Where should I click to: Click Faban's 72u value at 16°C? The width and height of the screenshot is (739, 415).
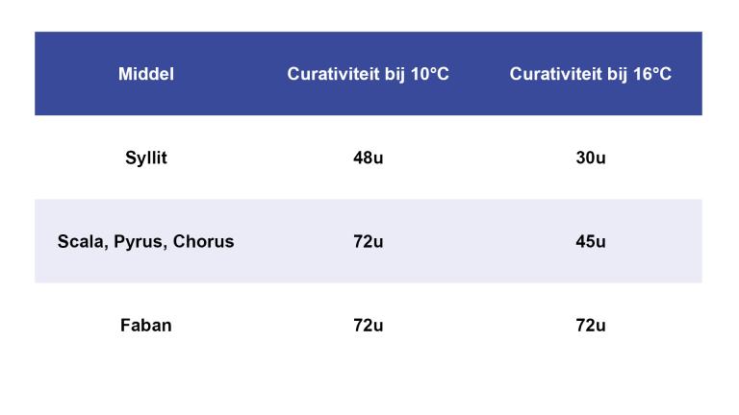pos(590,325)
